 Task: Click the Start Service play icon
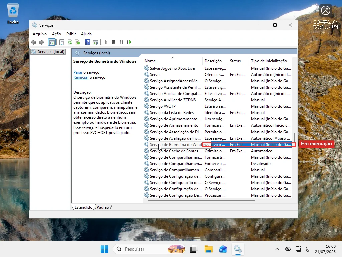pyautogui.click(x=106, y=42)
